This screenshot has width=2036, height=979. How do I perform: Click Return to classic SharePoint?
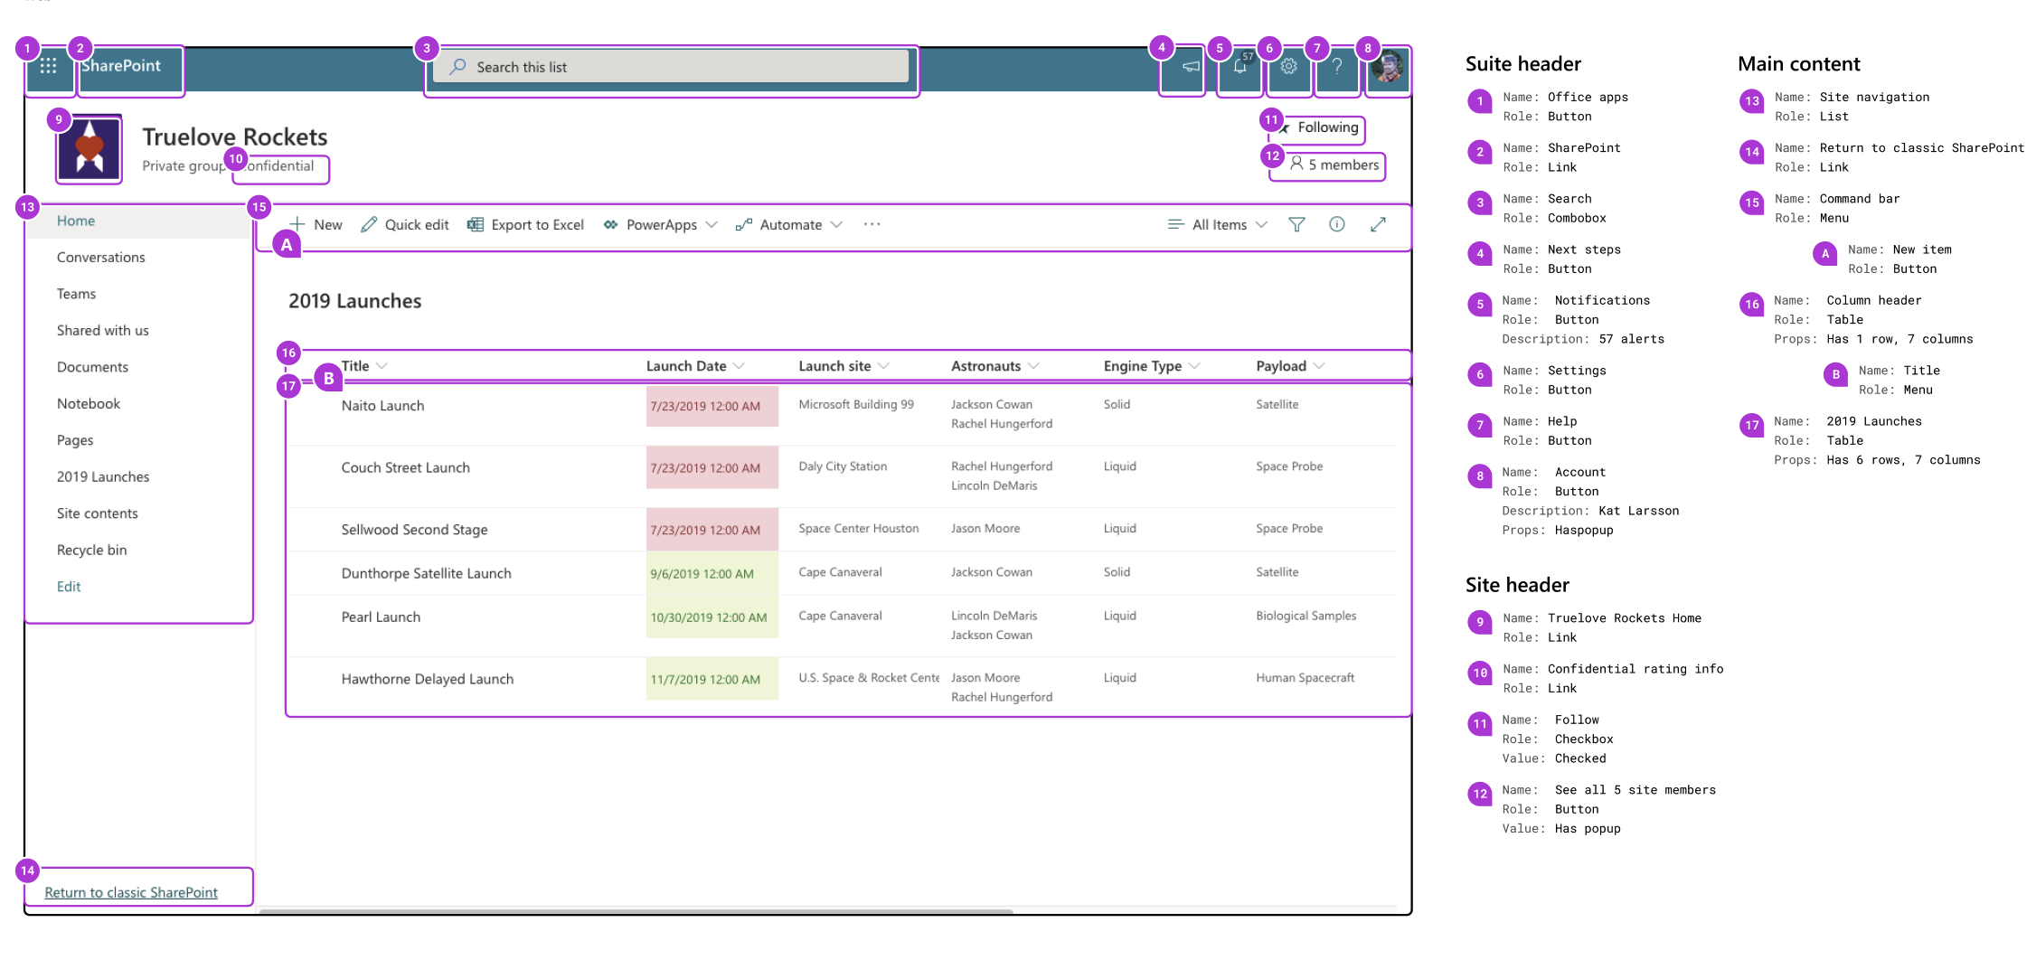(x=130, y=892)
